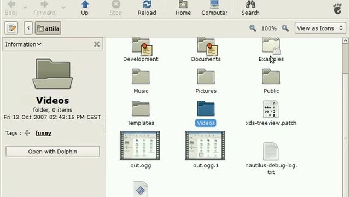Click the GNOME foot throbber icon
The image size is (350, 197).
click(x=337, y=9)
